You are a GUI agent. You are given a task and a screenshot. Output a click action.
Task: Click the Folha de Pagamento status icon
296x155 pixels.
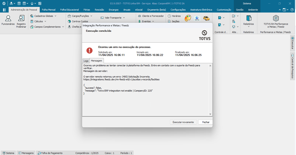point(39,153)
